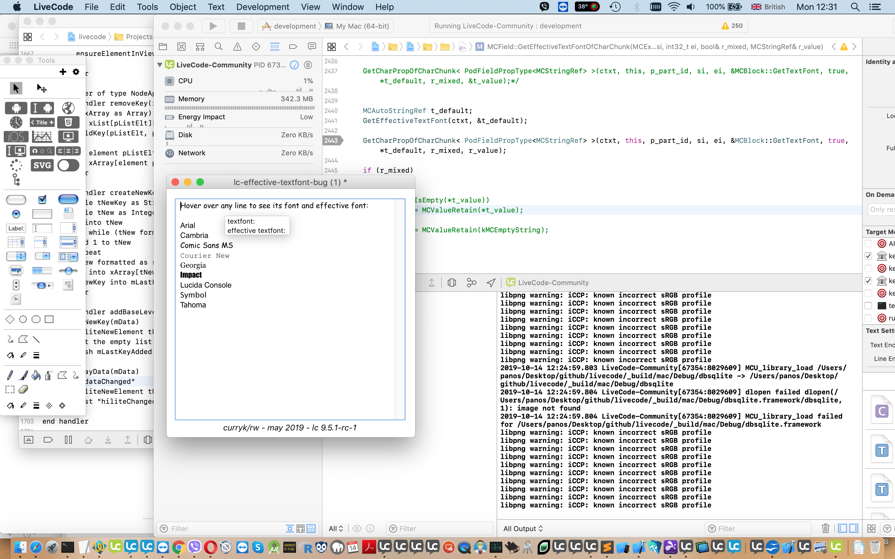Open All Output console dropdown
The height and width of the screenshot is (559, 895).
point(523,528)
